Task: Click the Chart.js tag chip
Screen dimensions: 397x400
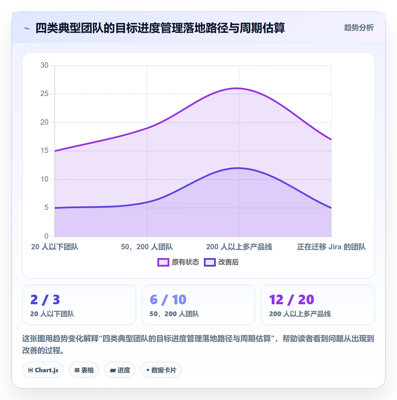Action: [43, 370]
